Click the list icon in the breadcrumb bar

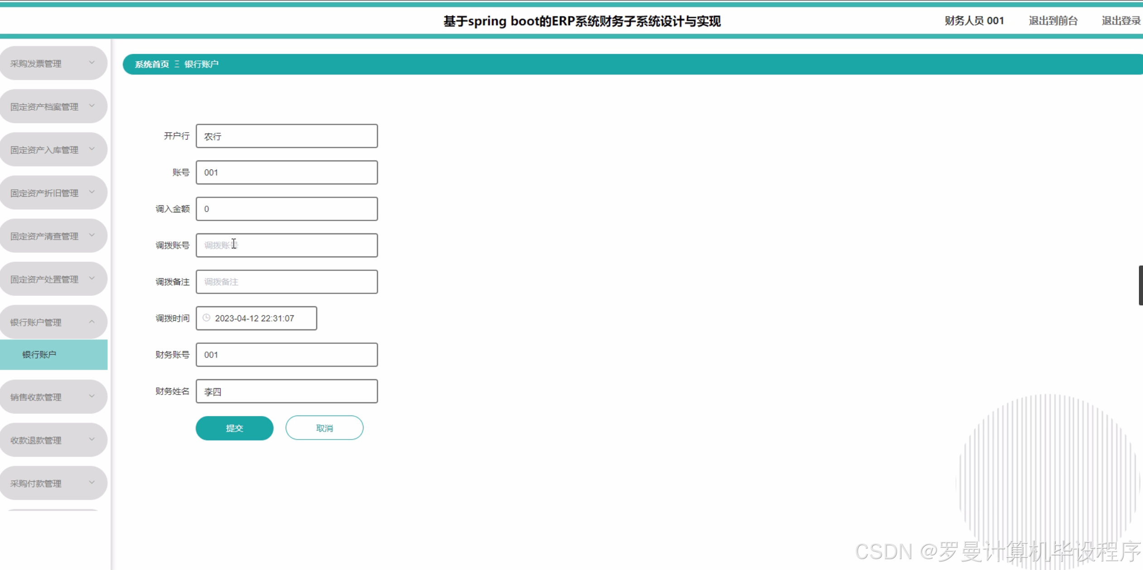(178, 64)
